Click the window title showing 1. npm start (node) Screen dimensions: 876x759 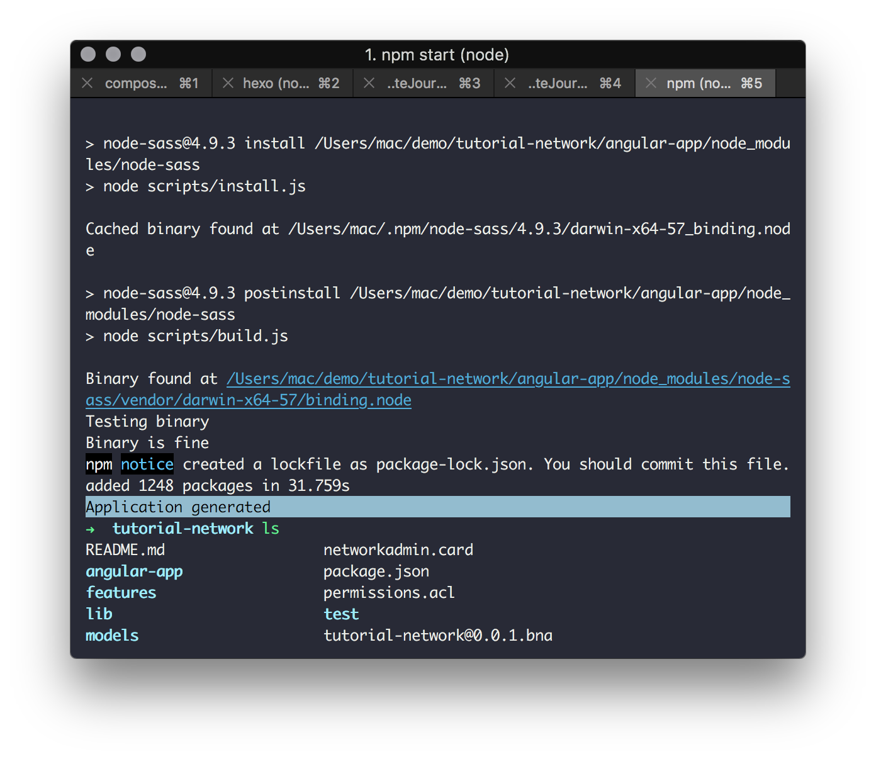coord(437,55)
